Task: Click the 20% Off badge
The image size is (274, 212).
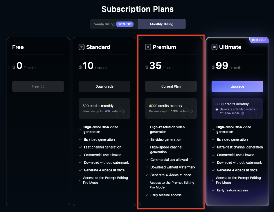Action: [x=125, y=24]
